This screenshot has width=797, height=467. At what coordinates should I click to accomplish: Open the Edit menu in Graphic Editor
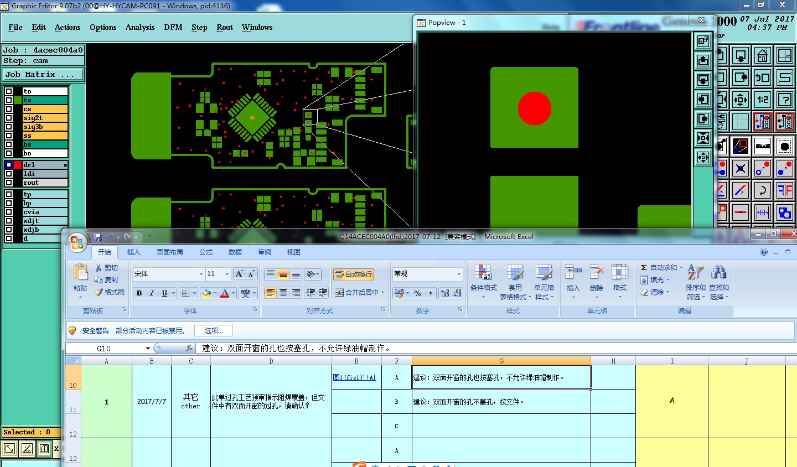click(x=39, y=27)
